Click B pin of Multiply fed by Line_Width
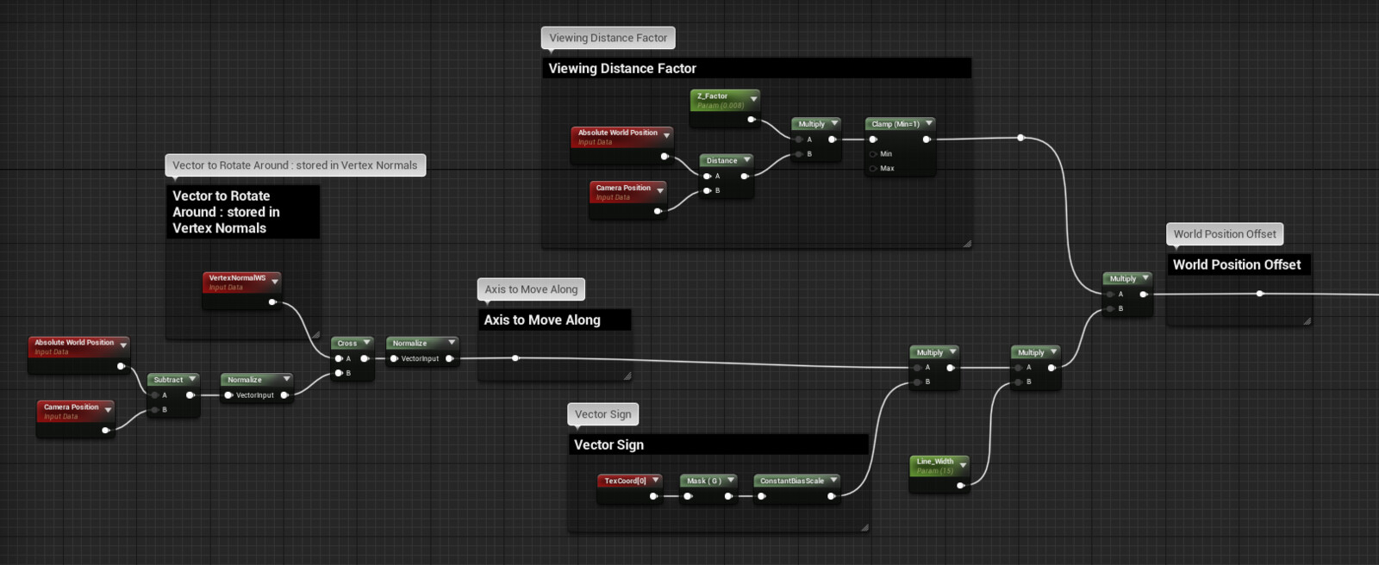This screenshot has height=565, width=1379. point(1019,382)
